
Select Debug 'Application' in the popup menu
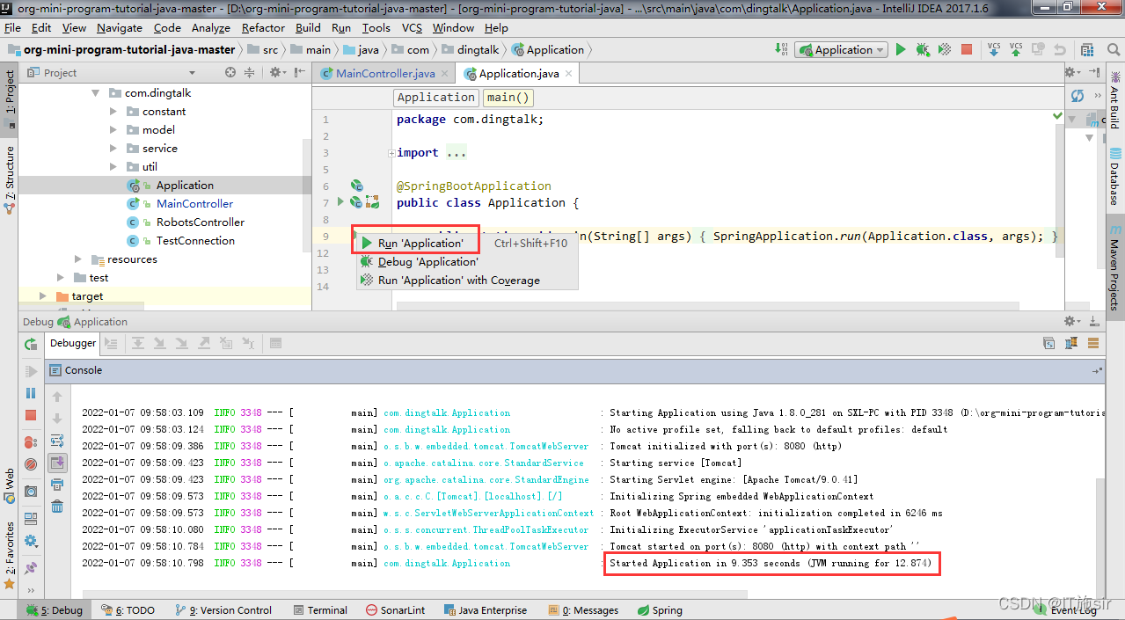(x=428, y=262)
